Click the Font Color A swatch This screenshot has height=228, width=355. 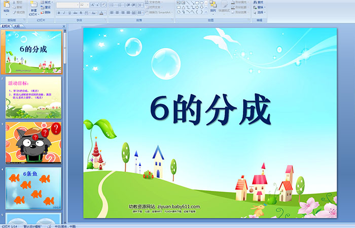coord(101,13)
